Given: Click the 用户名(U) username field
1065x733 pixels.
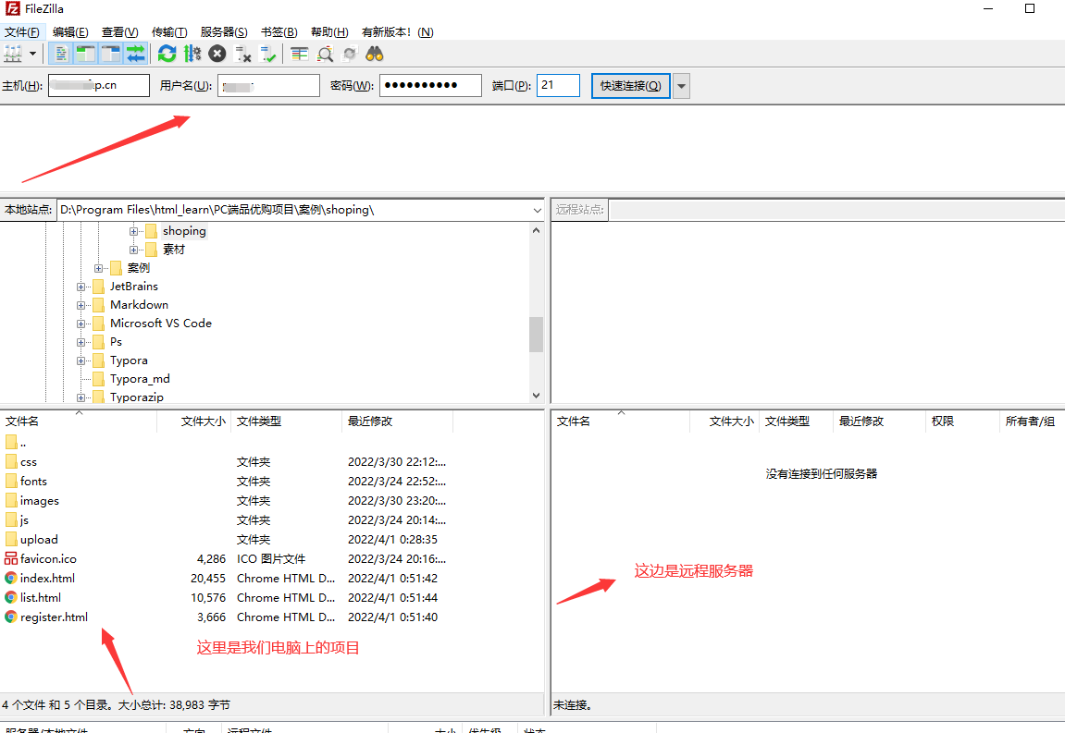Looking at the screenshot, I should (x=268, y=86).
